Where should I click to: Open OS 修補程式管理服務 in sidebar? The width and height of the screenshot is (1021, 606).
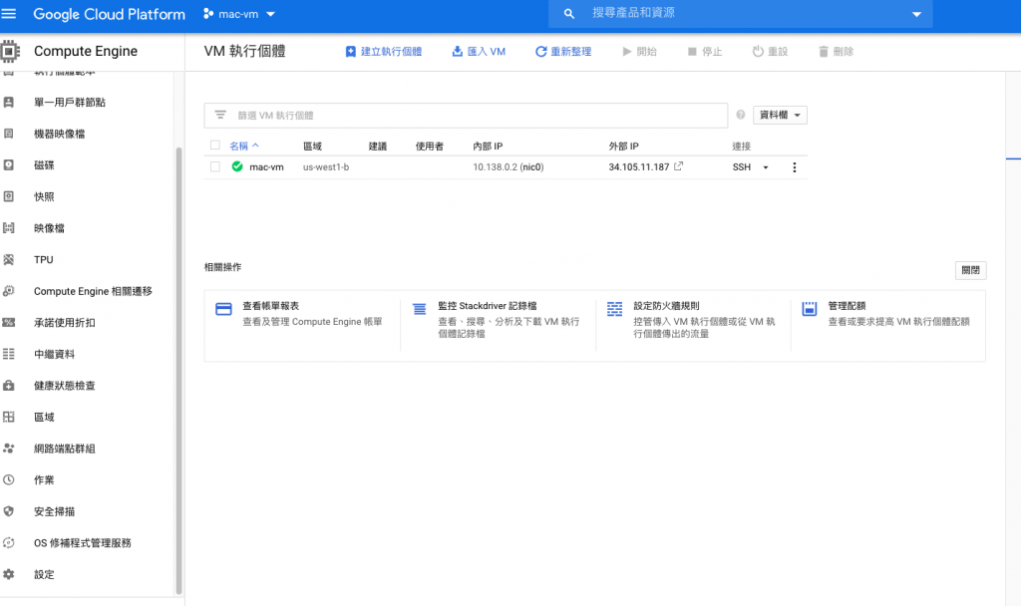83,543
